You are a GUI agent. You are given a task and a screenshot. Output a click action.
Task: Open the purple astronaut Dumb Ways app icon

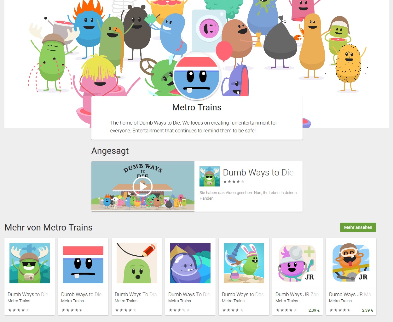pyautogui.click(x=190, y=263)
